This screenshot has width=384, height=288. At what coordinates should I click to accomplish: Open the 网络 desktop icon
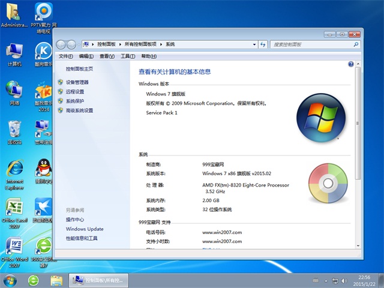tap(14, 93)
